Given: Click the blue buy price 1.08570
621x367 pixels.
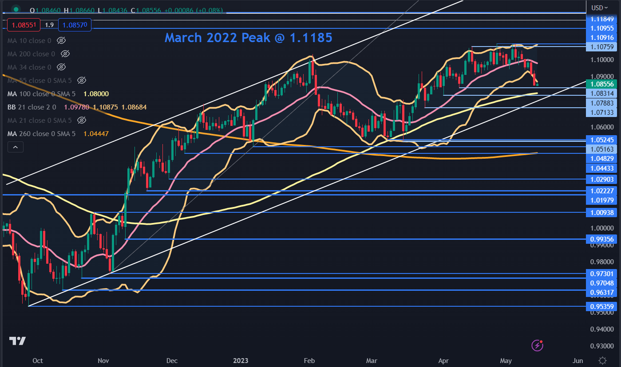Looking at the screenshot, I should point(75,25).
